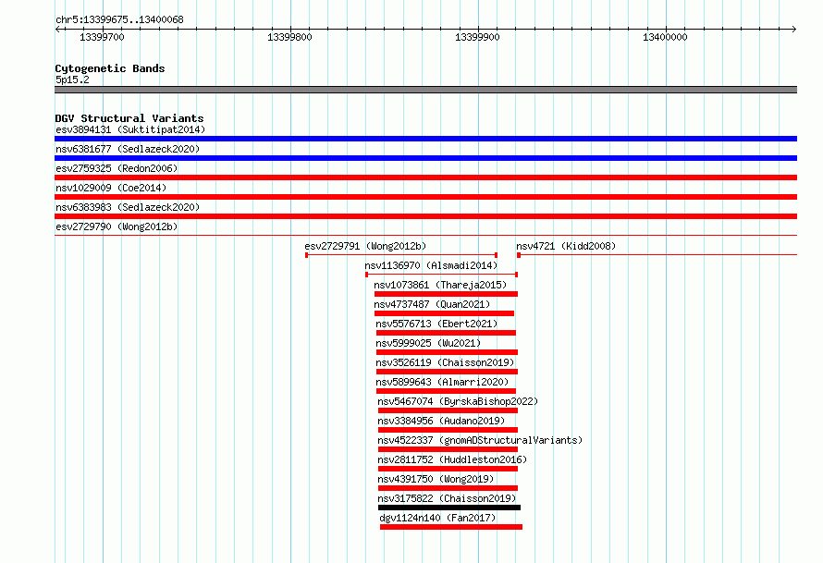Image resolution: width=823 pixels, height=563 pixels.
Task: Click the red bar under nsv5899643
Action: 446,391
